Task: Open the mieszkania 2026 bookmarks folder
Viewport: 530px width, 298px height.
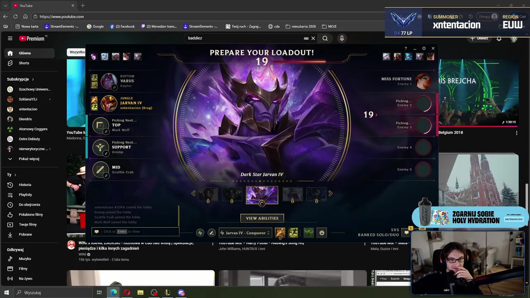Action: click(301, 26)
